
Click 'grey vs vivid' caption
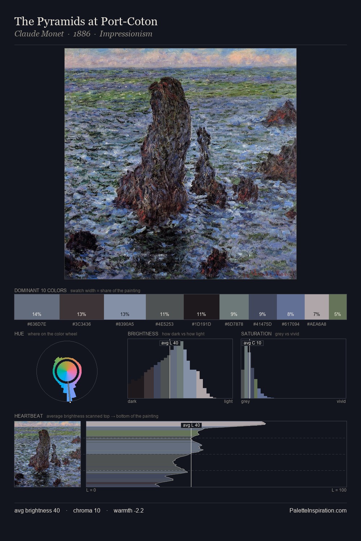pyautogui.click(x=287, y=334)
